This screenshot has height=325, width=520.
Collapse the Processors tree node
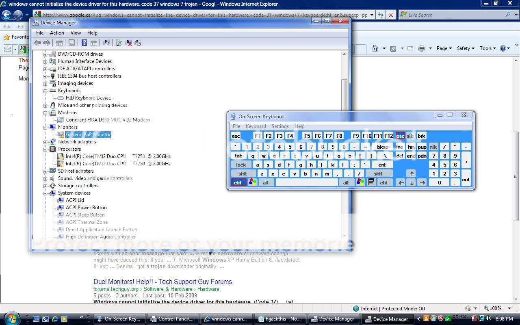coord(45,149)
